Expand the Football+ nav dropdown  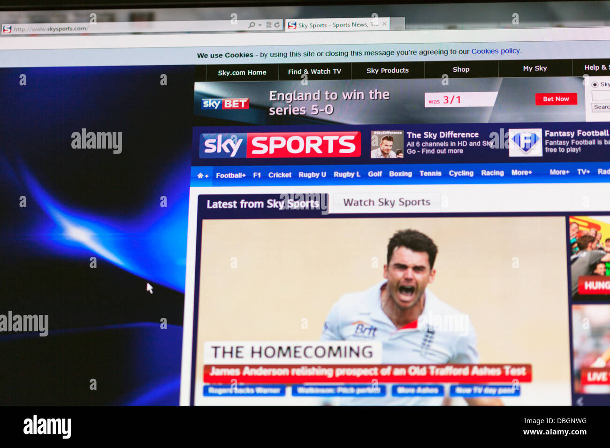point(231,175)
